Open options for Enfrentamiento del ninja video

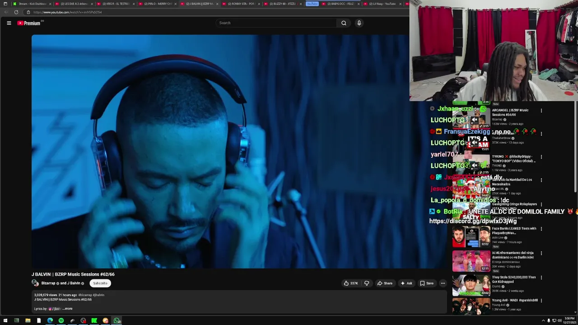(541, 253)
